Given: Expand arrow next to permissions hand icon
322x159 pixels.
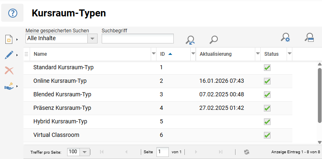Looking at the screenshot, I should tap(17, 86).
